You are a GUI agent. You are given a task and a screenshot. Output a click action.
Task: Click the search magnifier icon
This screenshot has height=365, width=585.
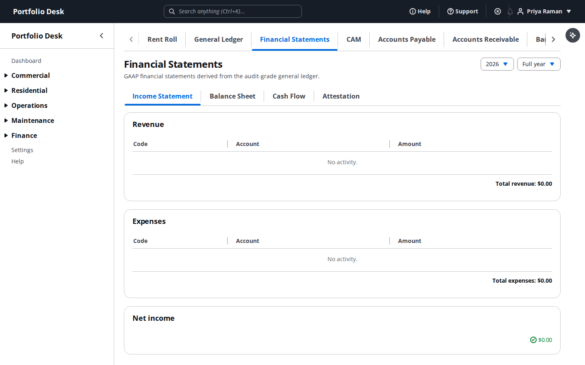click(172, 11)
